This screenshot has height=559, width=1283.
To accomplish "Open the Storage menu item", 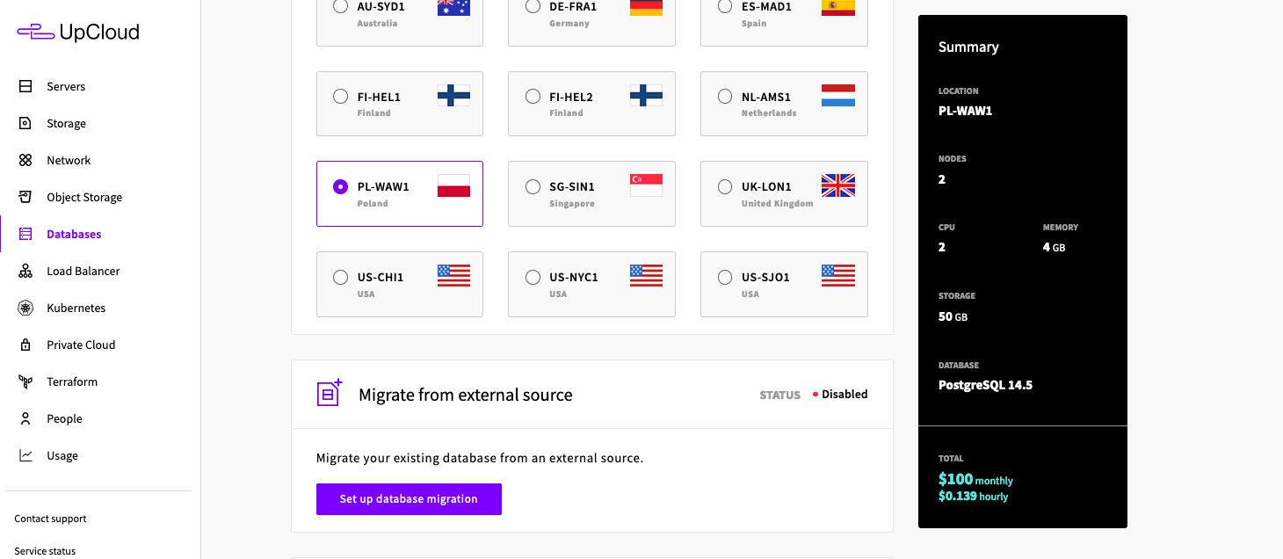I will coord(66,123).
